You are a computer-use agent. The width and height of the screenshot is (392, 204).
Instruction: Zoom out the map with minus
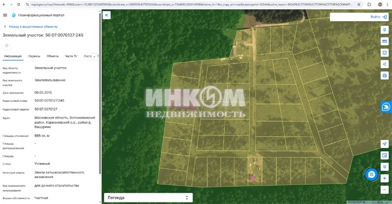385,190
